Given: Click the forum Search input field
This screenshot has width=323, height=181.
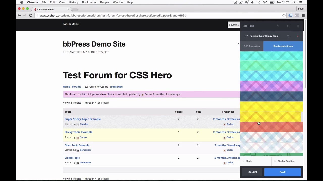Looking at the screenshot, I should click(234, 25).
